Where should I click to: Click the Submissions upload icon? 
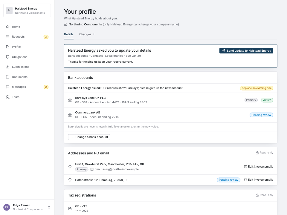[x=7, y=67]
